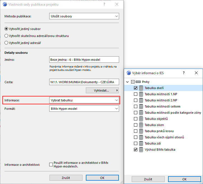
Task: Enable architect info in BIMx Hyper-models
Action: (51, 165)
